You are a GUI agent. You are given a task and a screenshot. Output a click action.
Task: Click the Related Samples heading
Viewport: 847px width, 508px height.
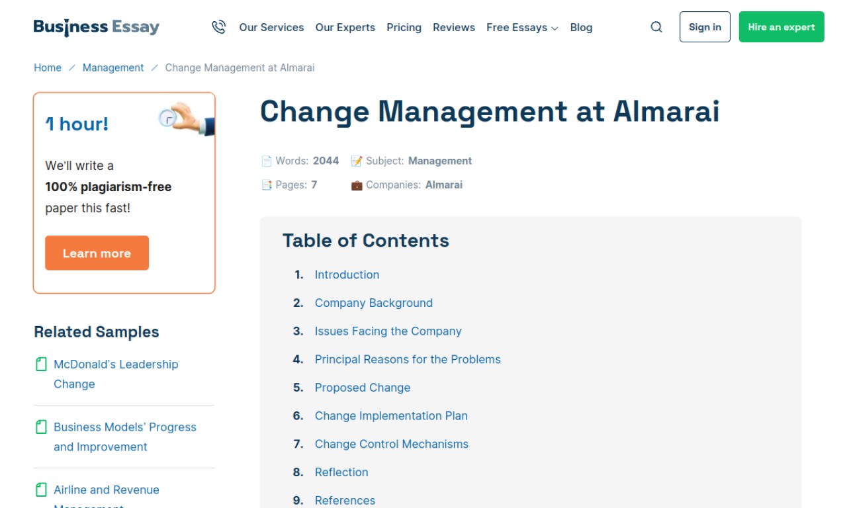coord(97,332)
